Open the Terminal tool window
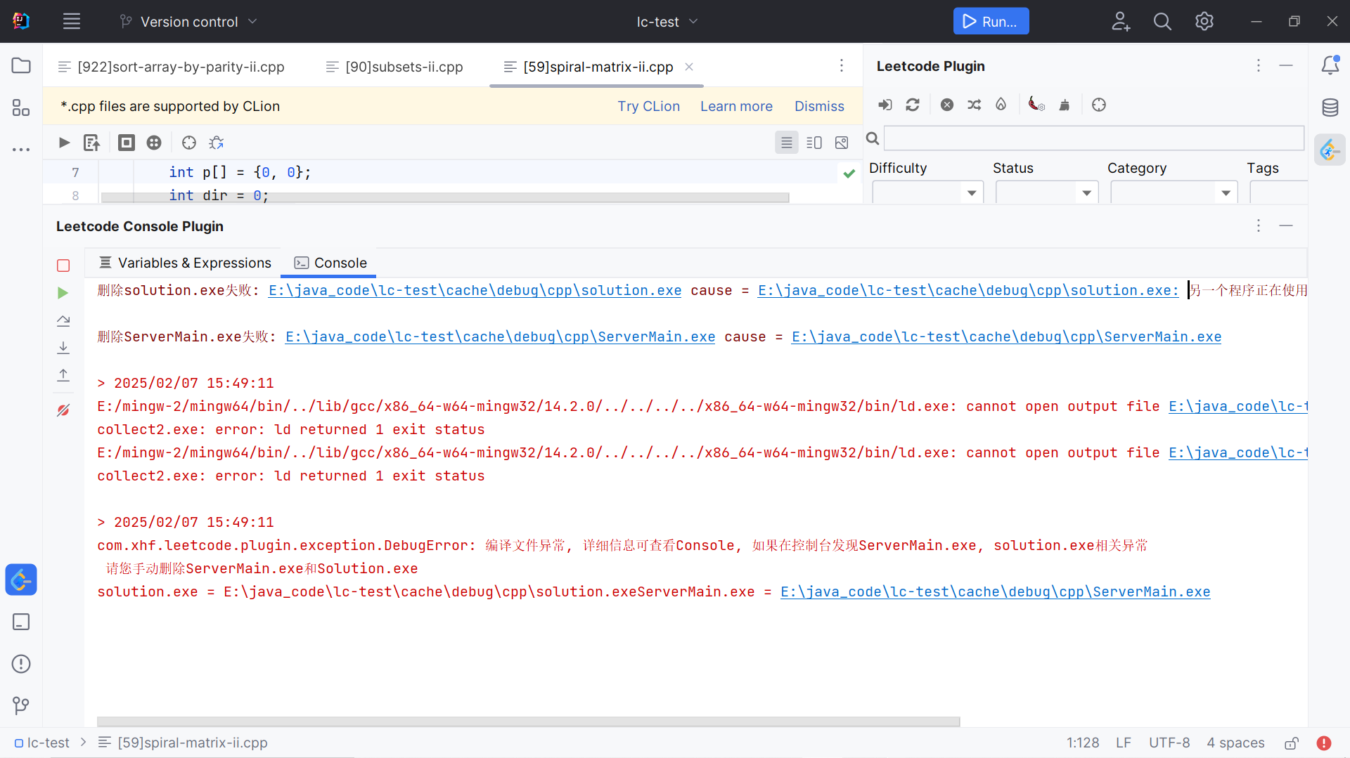 (x=21, y=622)
